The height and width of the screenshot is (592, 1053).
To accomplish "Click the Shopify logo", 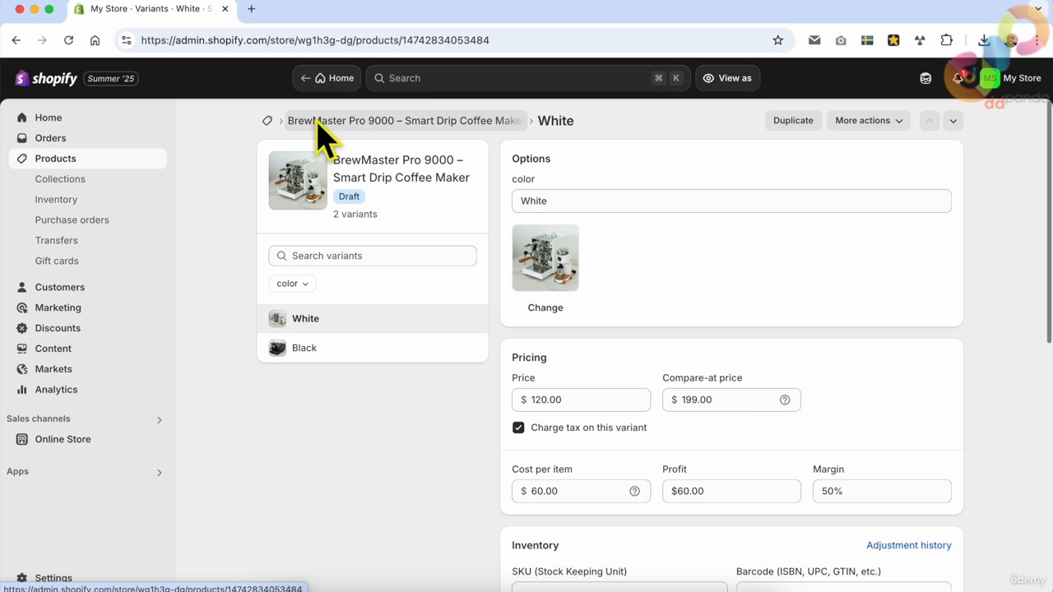I will (x=46, y=78).
